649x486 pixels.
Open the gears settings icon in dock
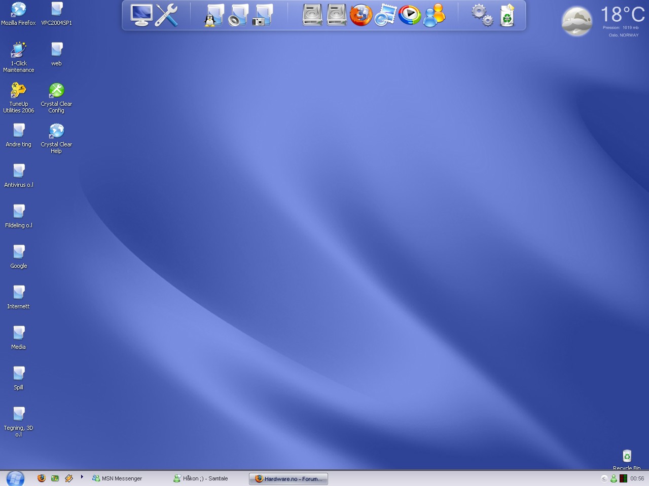pyautogui.click(x=482, y=15)
